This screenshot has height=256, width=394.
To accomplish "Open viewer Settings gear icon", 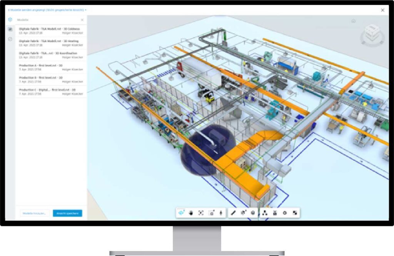I will 285,213.
